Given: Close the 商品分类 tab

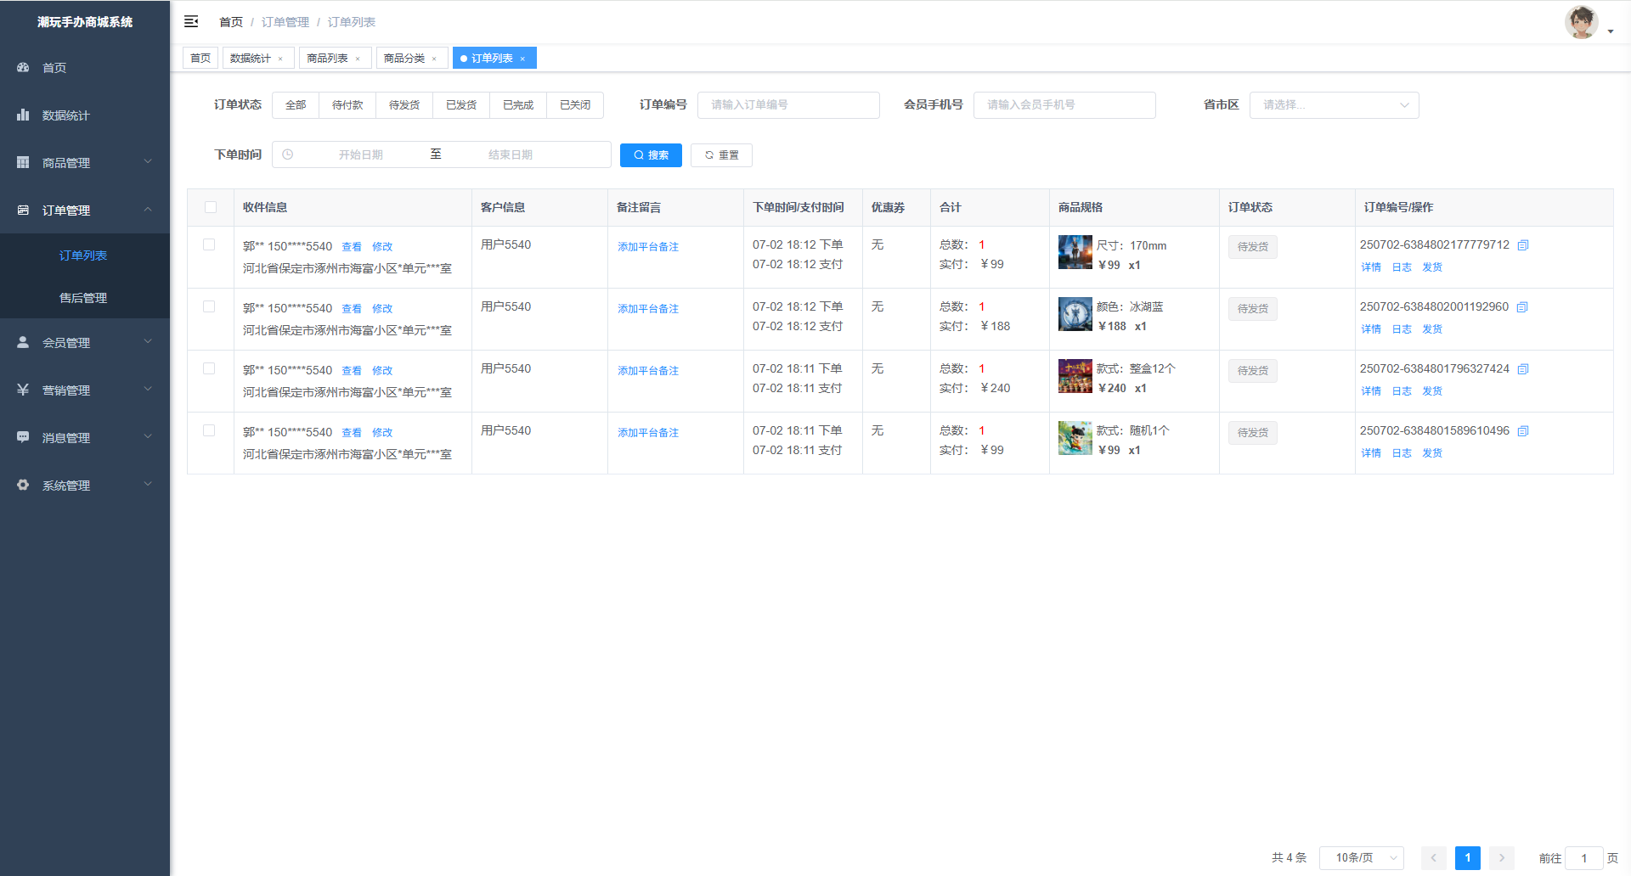Looking at the screenshot, I should click(434, 59).
